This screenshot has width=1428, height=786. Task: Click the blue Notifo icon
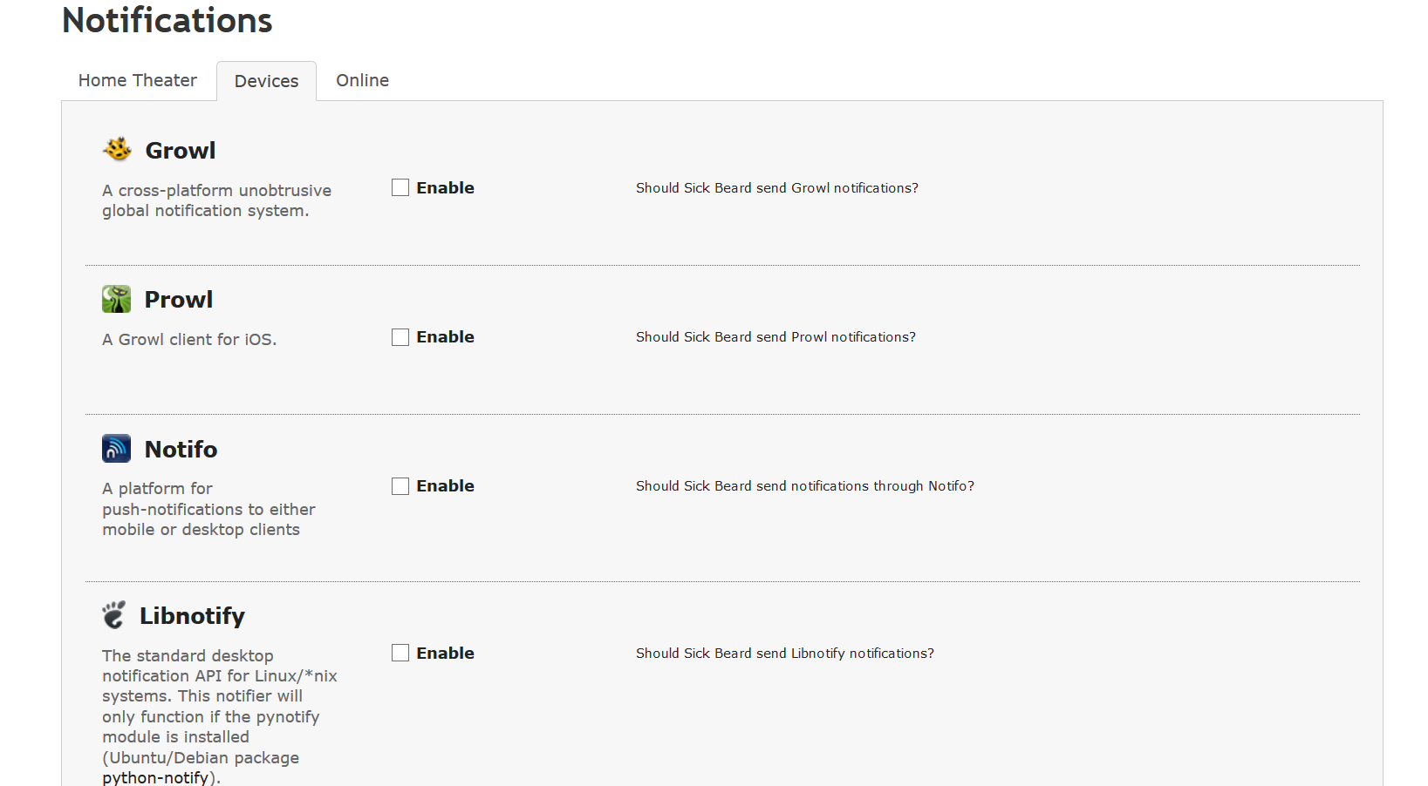[117, 449]
